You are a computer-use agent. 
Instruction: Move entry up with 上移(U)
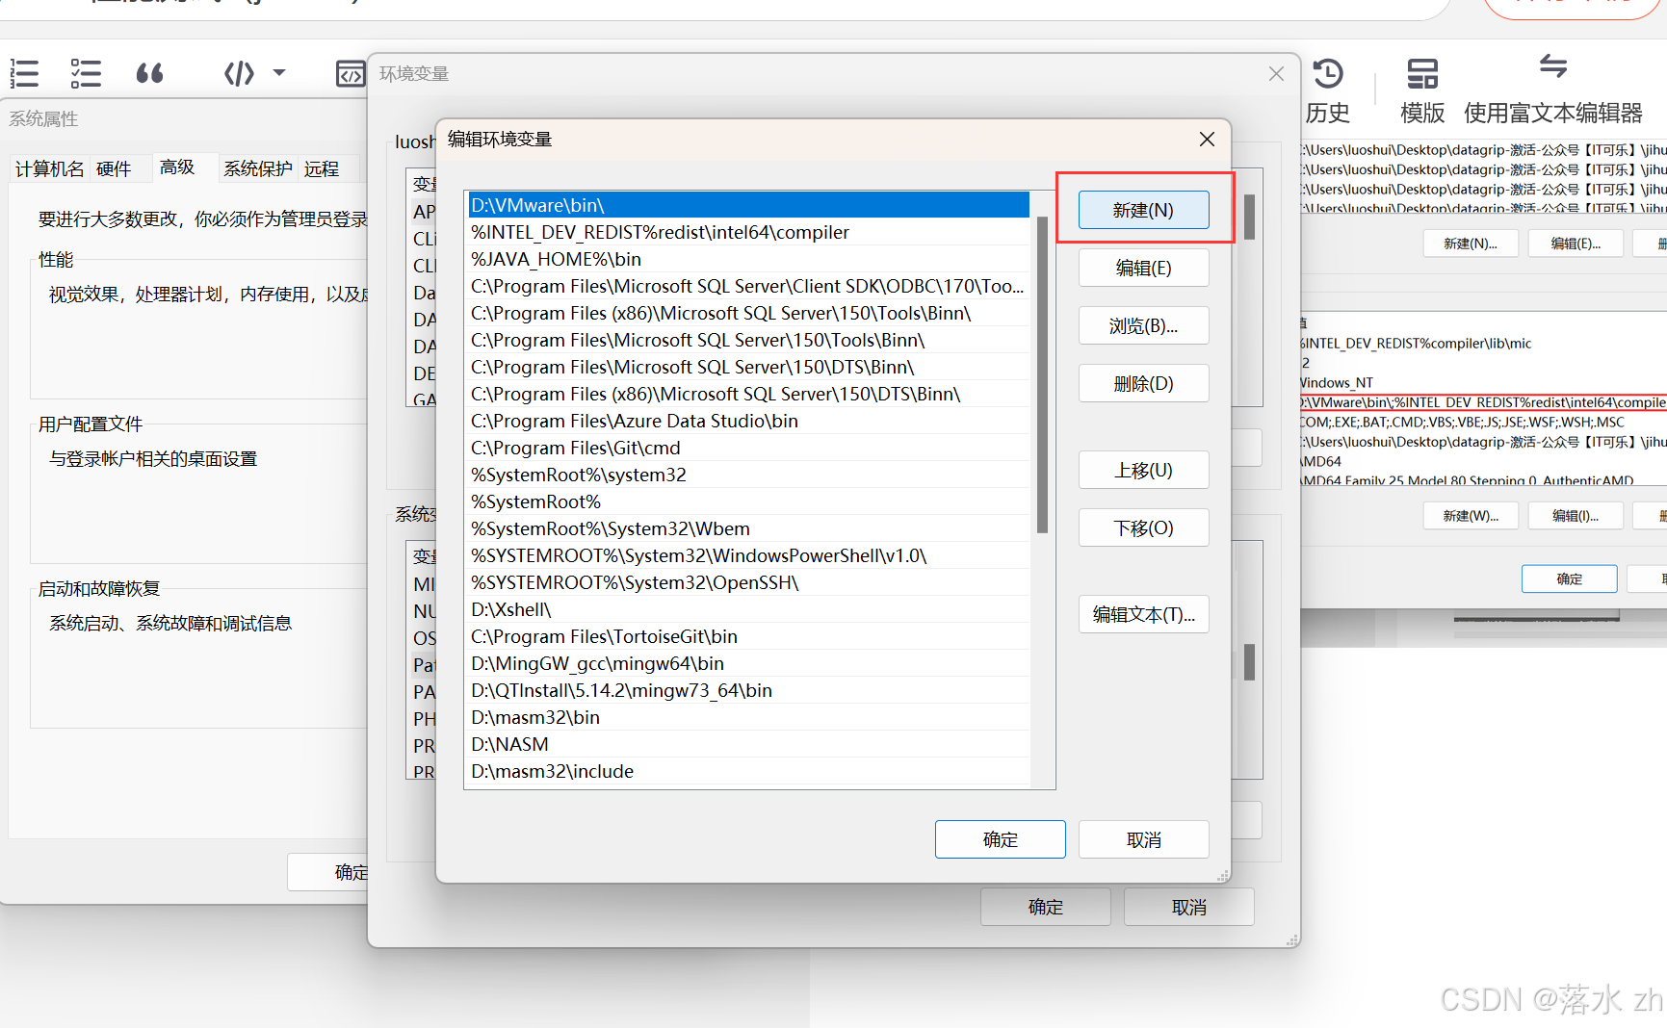pyautogui.click(x=1143, y=470)
